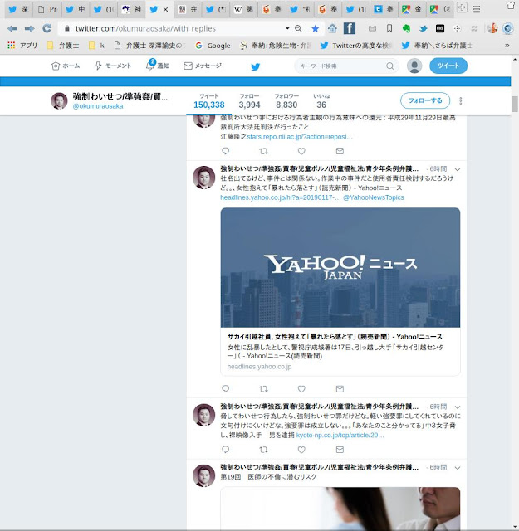519x531 pixels.
Task: Close the active Twitter browser tab
Action: click(165, 10)
